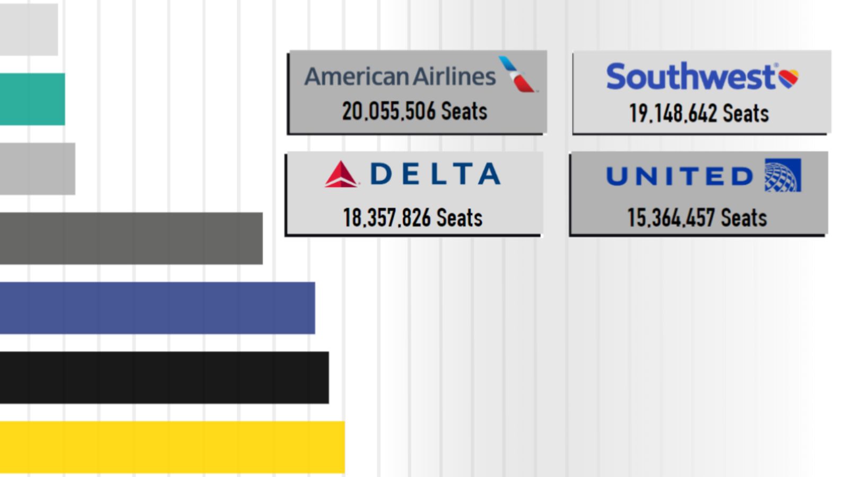Image resolution: width=849 pixels, height=477 pixels.
Task: Click the word 'Airlines' in the American logo
Action: pyautogui.click(x=454, y=76)
